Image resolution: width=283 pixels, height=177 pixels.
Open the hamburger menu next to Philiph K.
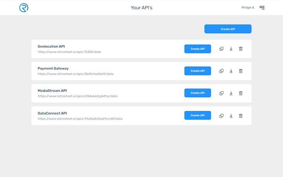tap(262, 7)
